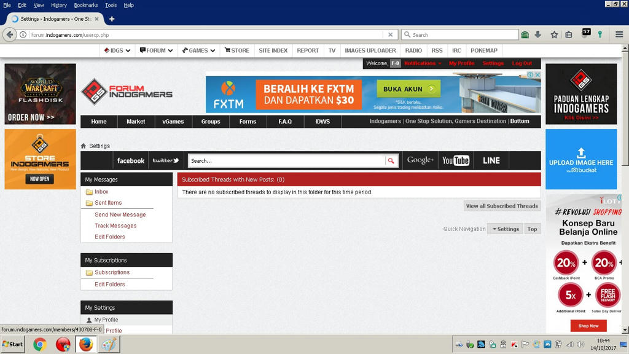Open My Profile in the welcome bar
629x354 pixels.
tap(462, 63)
